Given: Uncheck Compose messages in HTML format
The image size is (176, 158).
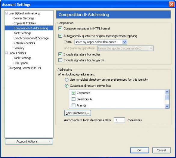Looking at the screenshot, I should click(x=60, y=28).
